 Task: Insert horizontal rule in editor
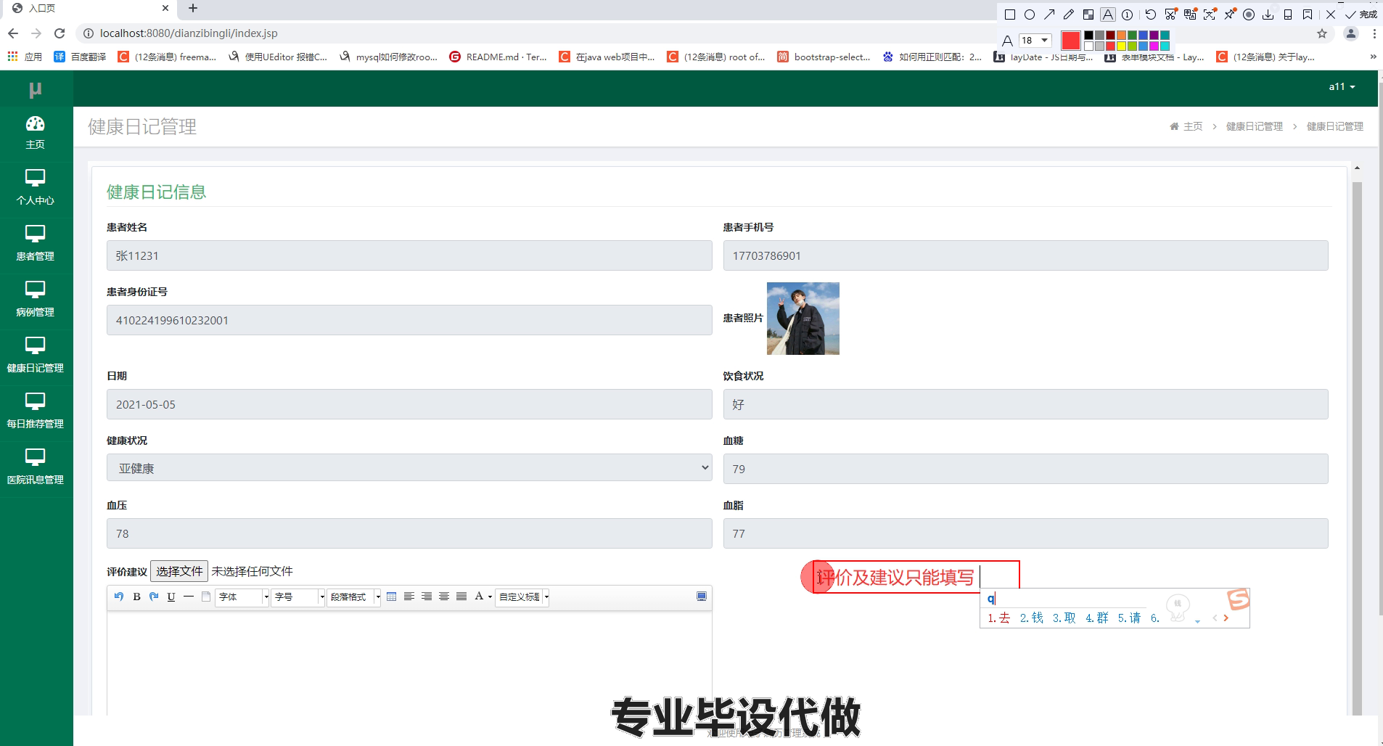189,597
